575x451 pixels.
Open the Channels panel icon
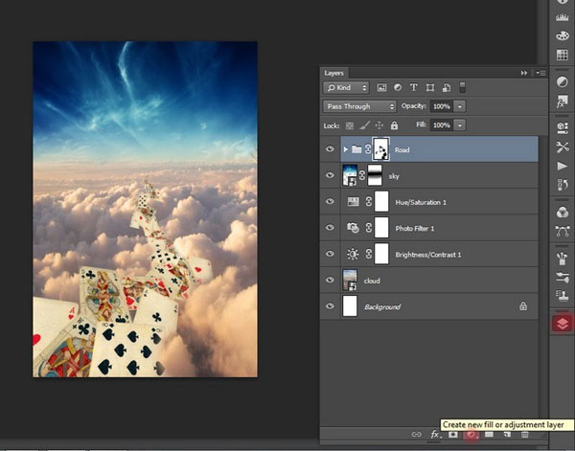[x=563, y=213]
